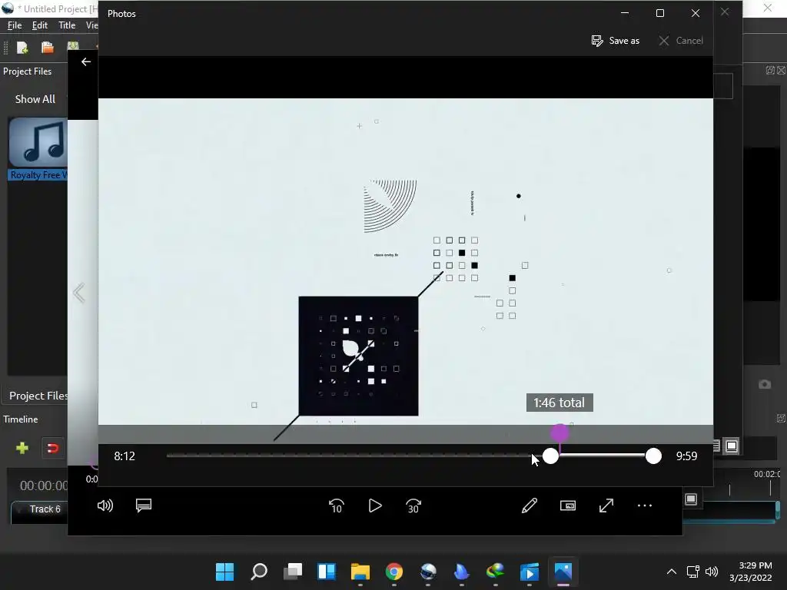Open the Windows Start menu
This screenshot has width=787, height=590.
(x=224, y=572)
